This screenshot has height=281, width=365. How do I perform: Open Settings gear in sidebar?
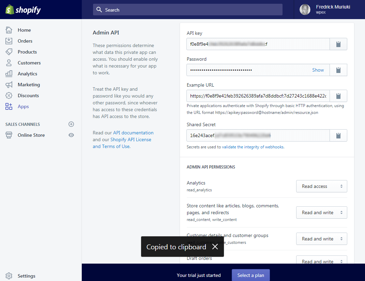pyautogui.click(x=9, y=276)
